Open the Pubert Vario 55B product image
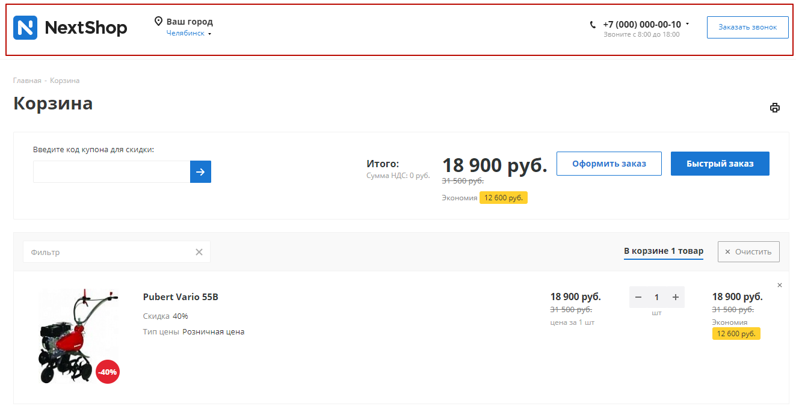The height and width of the screenshot is (409, 796). point(78,336)
